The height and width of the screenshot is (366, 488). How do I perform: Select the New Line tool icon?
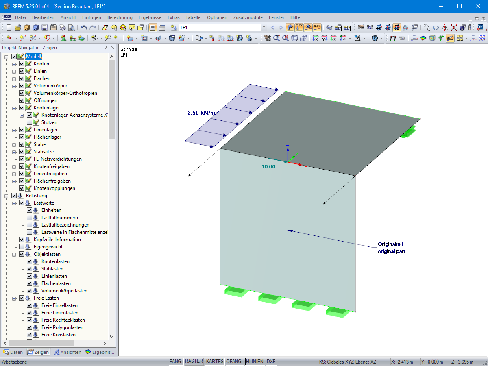[23, 38]
